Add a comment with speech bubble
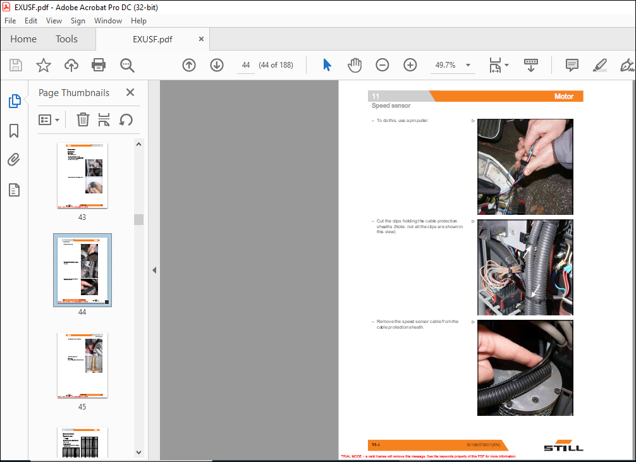 (x=572, y=65)
